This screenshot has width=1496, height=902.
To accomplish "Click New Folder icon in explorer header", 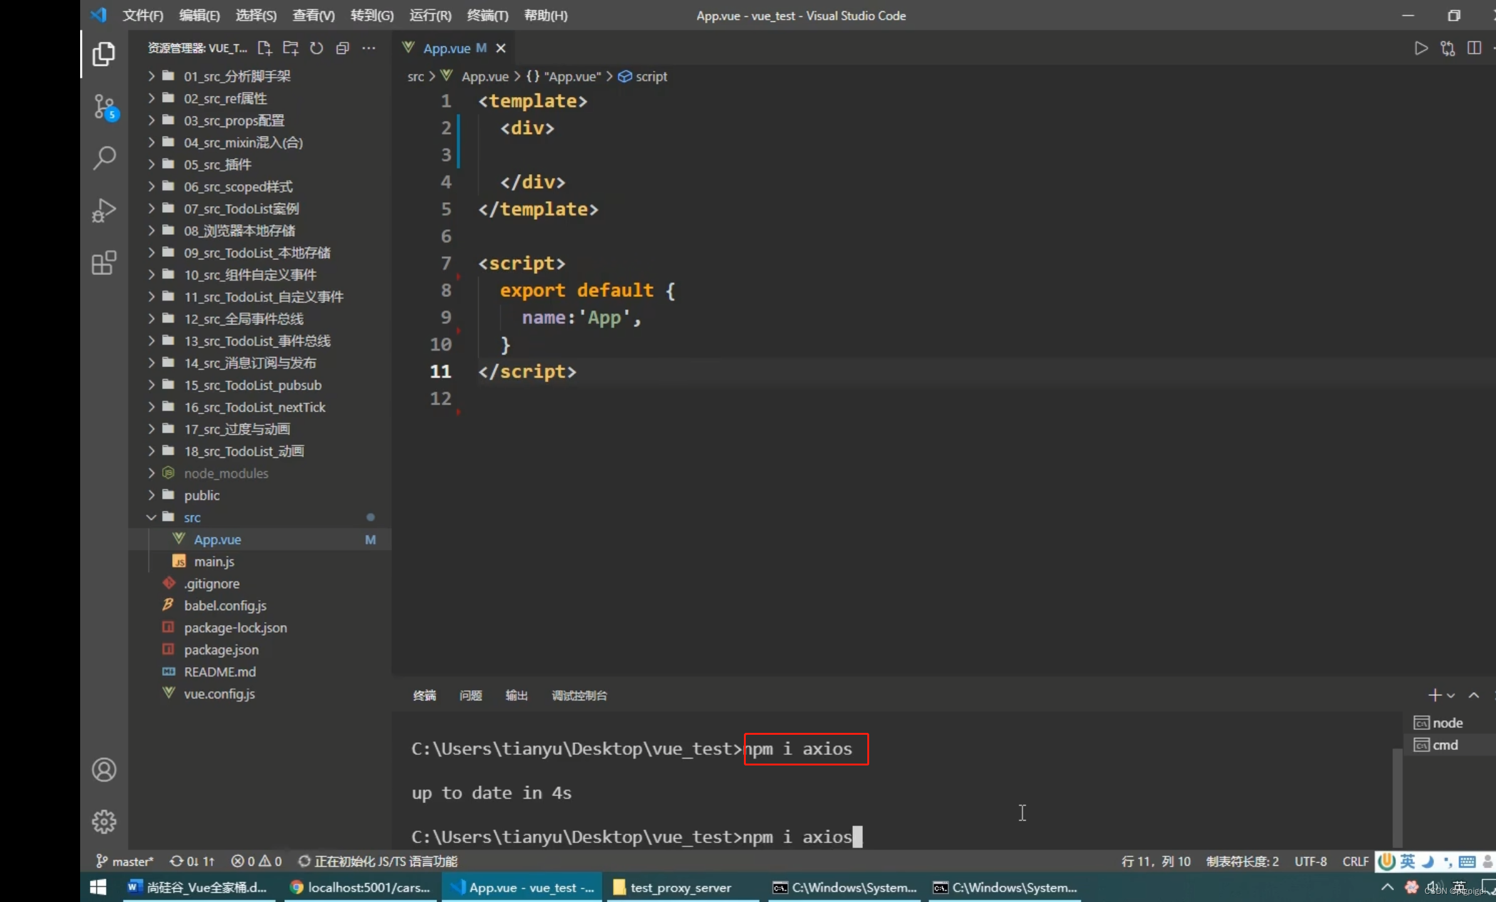I will (x=291, y=48).
